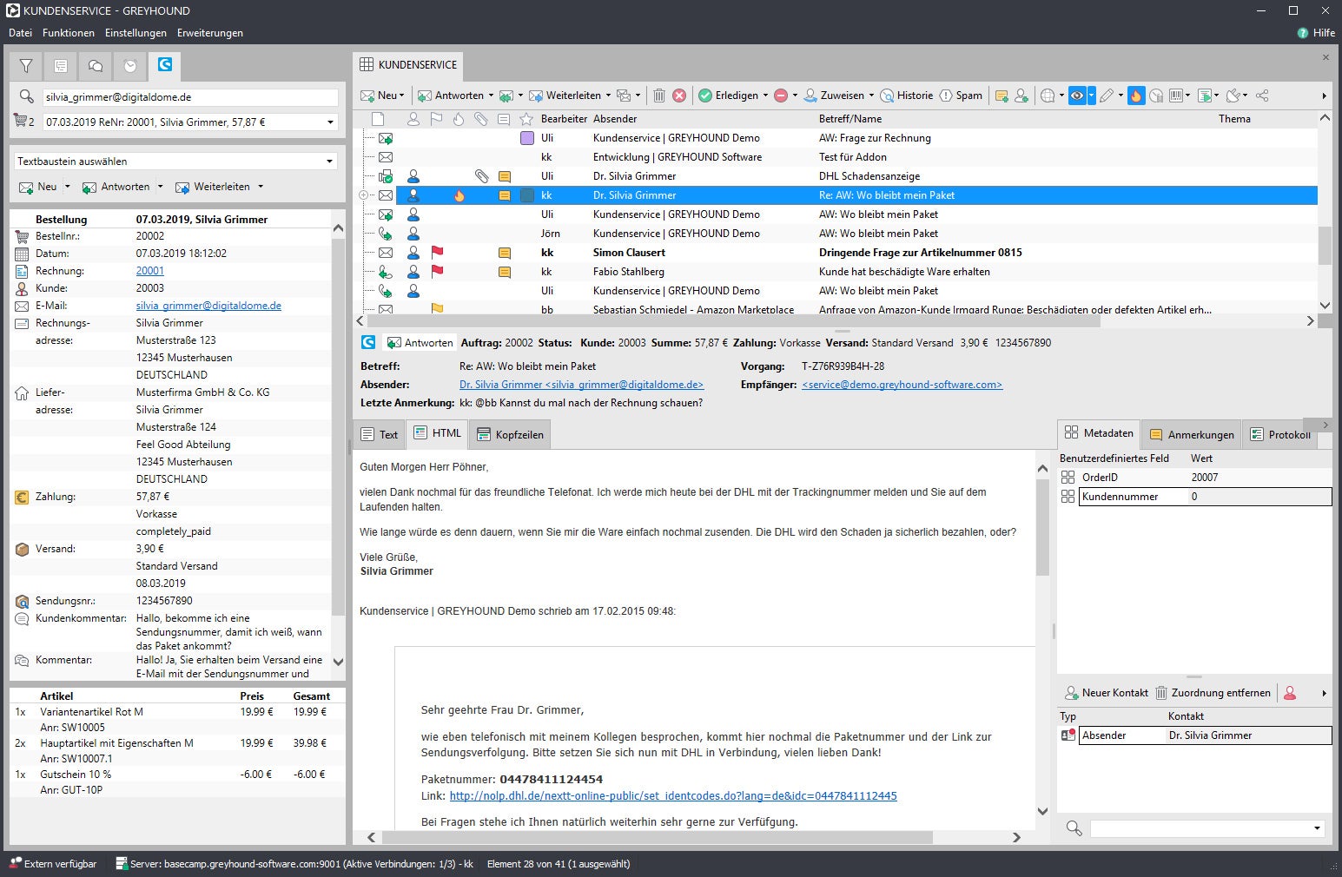Click the pencil edit icon in toolbar
1342x877 pixels.
[x=1107, y=96]
